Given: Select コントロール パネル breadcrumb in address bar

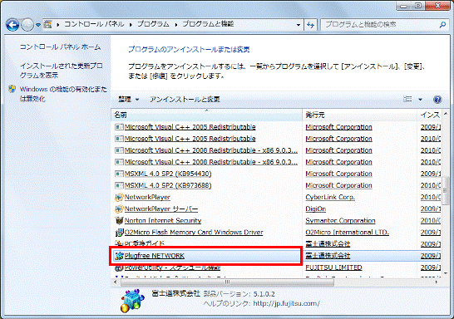Looking at the screenshot, I should coord(94,24).
